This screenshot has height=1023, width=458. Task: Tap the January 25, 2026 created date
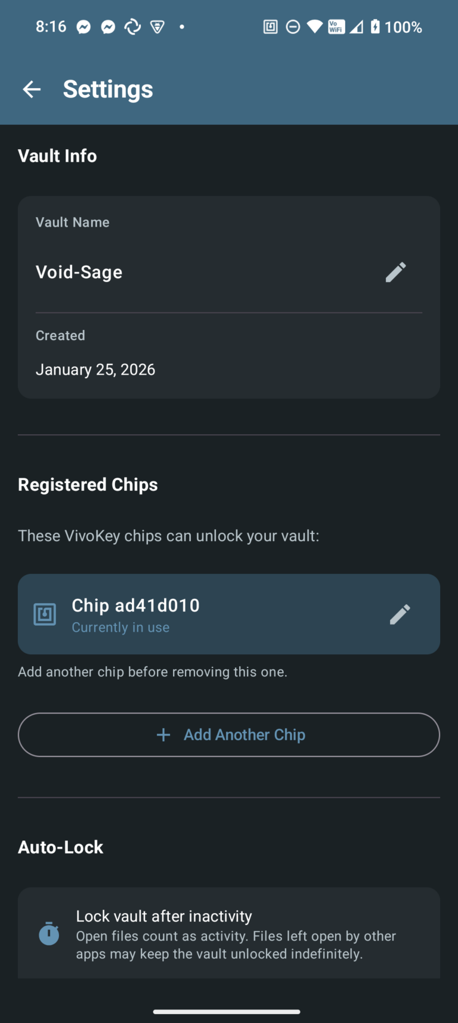tap(95, 370)
